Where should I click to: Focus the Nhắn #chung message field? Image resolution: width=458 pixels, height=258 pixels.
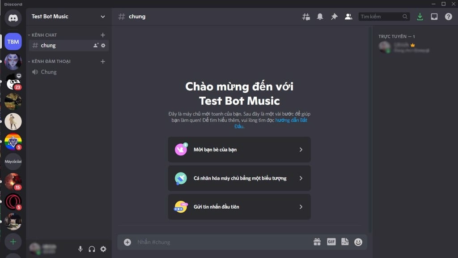click(222, 242)
